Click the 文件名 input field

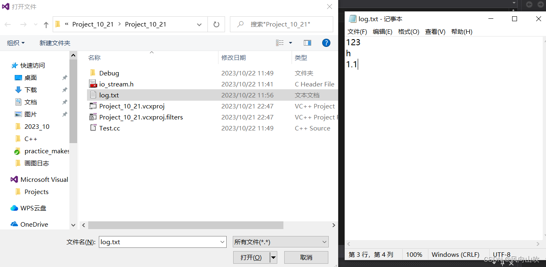[x=159, y=242]
